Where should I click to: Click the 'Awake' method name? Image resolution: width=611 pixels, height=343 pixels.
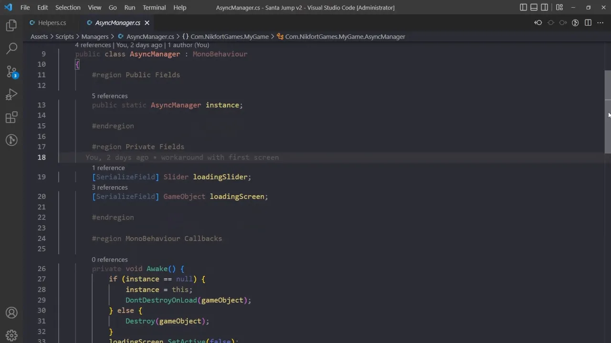tap(157, 269)
